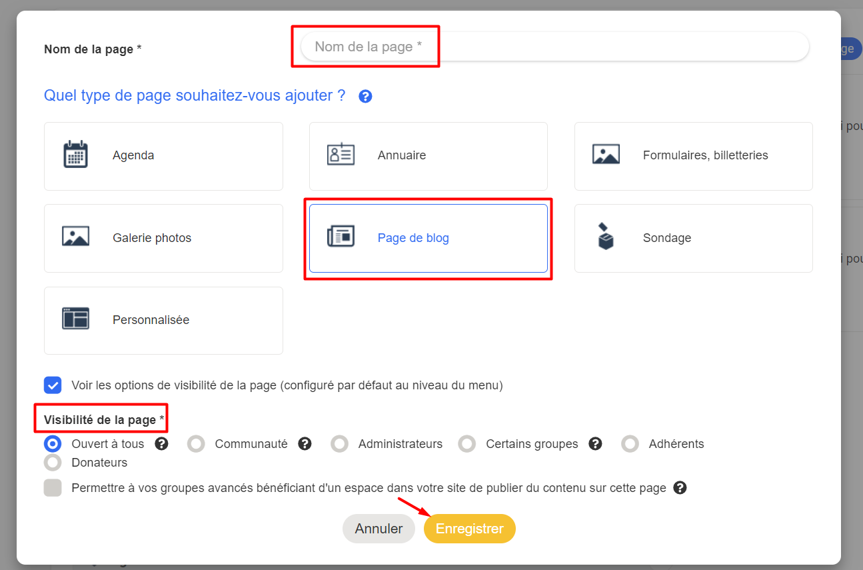Click help icon beside Ouvert à tous
Screen dimensions: 863x570
161,443
